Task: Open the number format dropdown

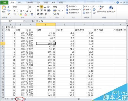Action: 63,7
